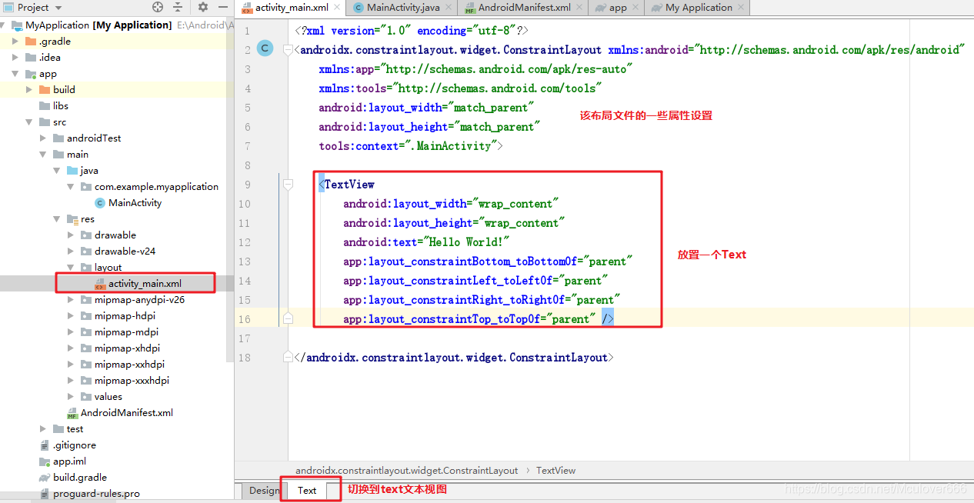This screenshot has width=974, height=503.
Task: Switch to the Design view tab
Action: tap(264, 491)
